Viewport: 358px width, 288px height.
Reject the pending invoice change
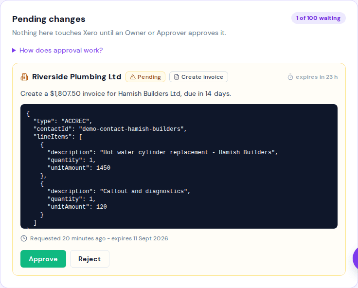coord(89,259)
